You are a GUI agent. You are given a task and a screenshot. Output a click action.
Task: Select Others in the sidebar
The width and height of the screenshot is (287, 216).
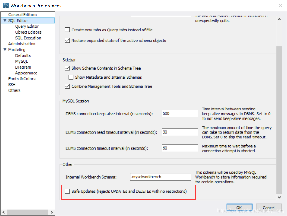[x=14, y=91]
